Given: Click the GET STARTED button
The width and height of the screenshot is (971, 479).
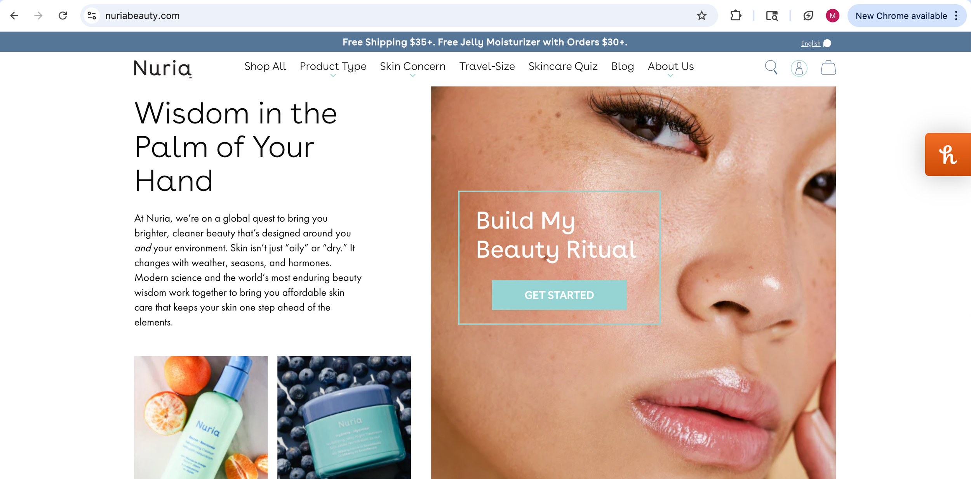Looking at the screenshot, I should click(559, 295).
